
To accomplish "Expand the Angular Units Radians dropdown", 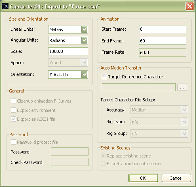I will [68, 40].
